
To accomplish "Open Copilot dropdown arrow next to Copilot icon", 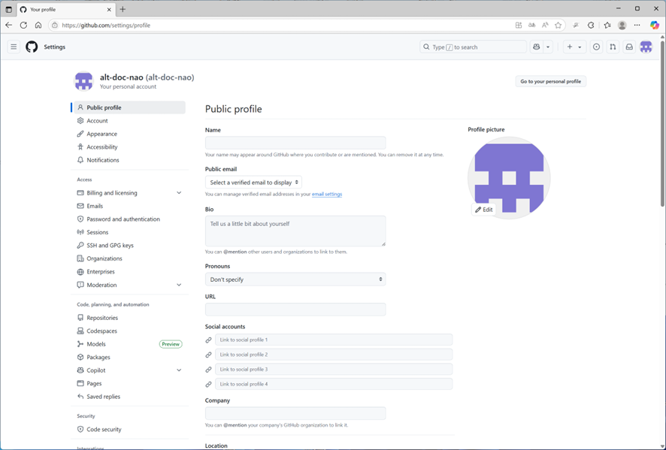I will tap(548, 47).
